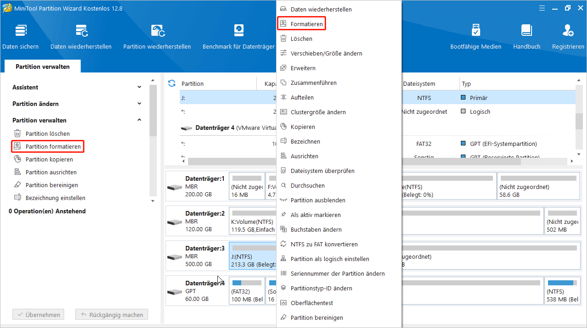Start Benchmark für Datenträger

coord(238,37)
